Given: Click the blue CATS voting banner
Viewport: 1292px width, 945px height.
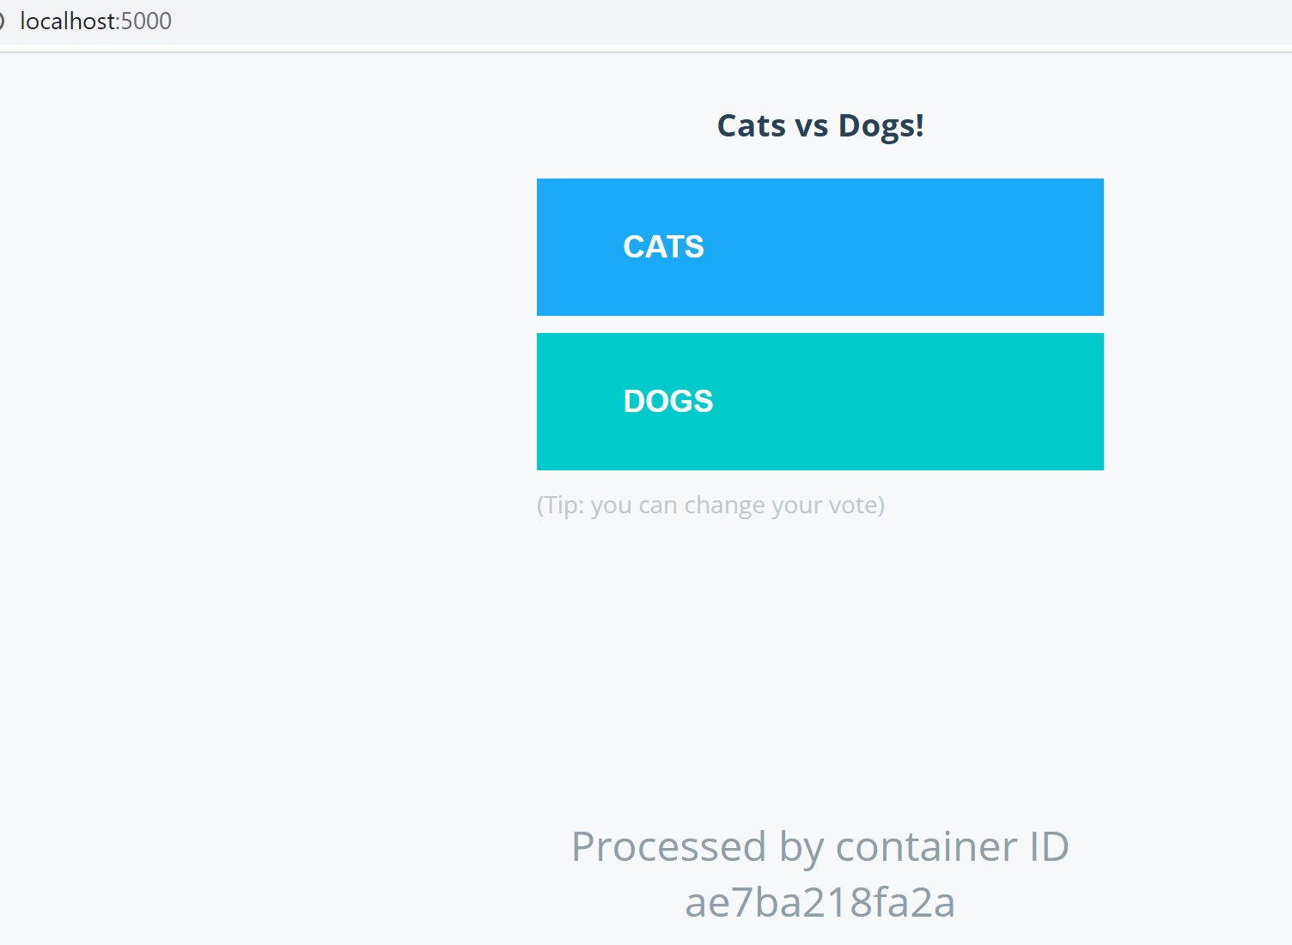Looking at the screenshot, I should coord(820,247).
